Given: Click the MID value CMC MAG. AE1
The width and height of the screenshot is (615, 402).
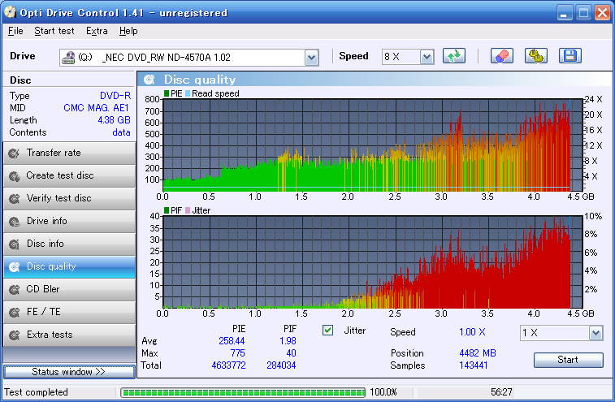Looking at the screenshot, I should coord(96,108).
